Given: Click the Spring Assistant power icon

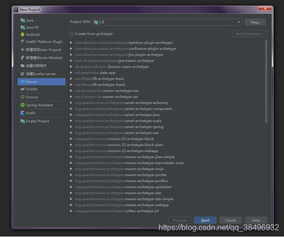Looking at the screenshot, I should pos(22,105).
